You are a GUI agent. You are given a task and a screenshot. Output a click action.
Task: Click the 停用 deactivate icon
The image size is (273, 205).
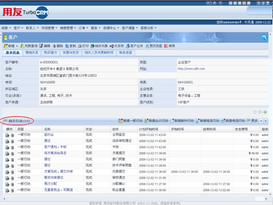point(166,46)
